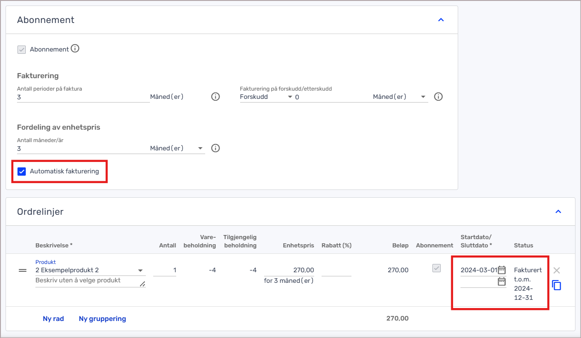Open the start date calendar picker
This screenshot has height=338, width=581.
[x=502, y=270]
